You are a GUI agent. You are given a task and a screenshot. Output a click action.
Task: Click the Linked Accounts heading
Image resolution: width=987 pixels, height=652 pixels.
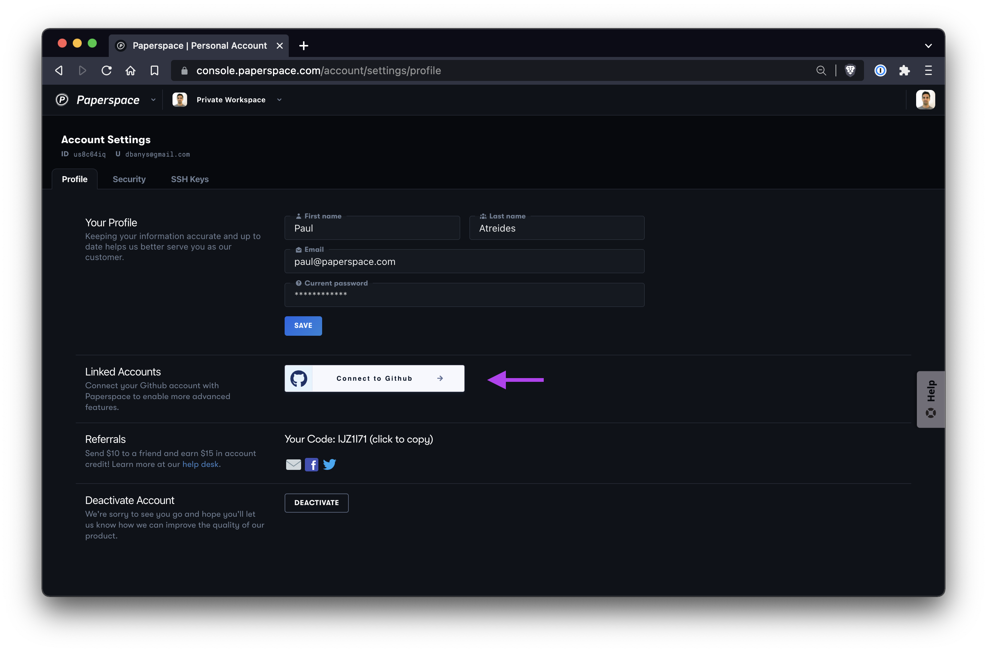coord(123,372)
